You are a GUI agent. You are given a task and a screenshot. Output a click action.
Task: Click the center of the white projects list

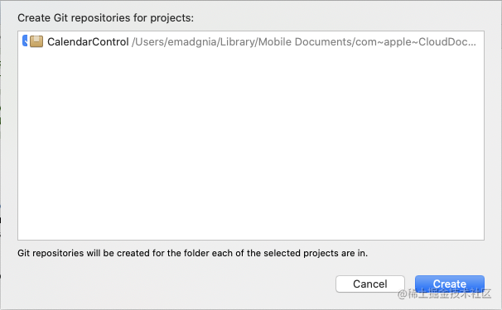click(251, 136)
